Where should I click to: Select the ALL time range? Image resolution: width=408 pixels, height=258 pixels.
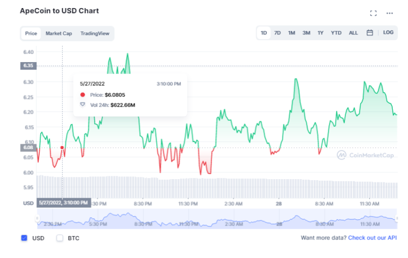click(x=353, y=33)
